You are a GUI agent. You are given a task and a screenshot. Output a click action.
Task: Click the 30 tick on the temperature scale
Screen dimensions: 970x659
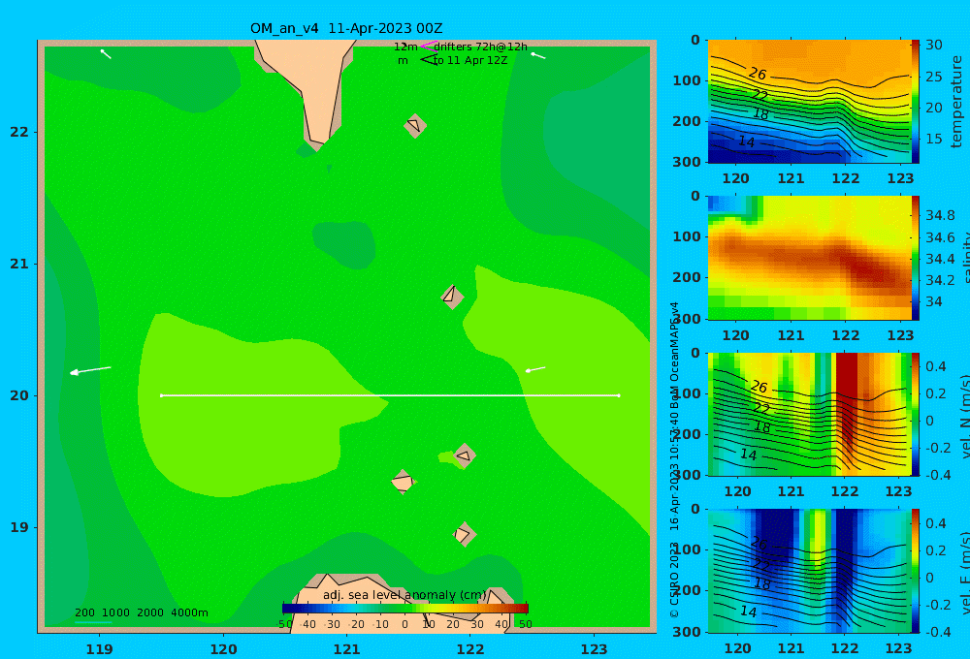934,45
